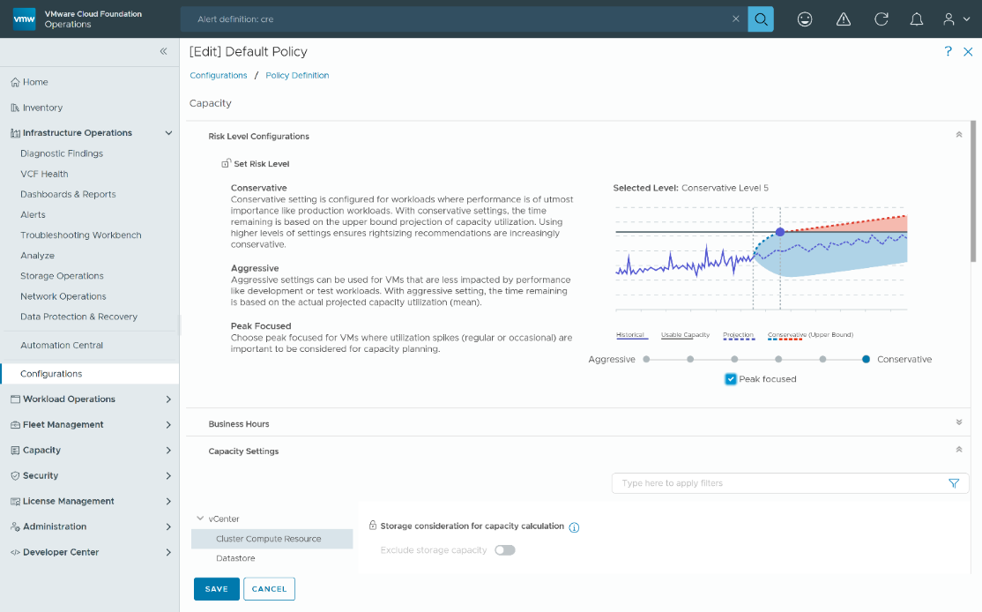Click the Conservative end of the risk slider
The width and height of the screenshot is (982, 612).
(x=865, y=359)
